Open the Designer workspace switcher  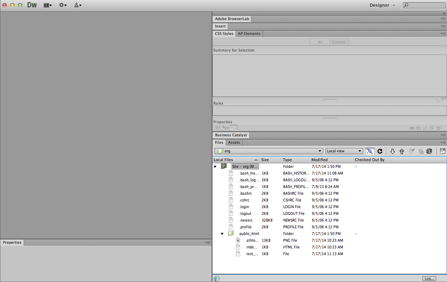382,5
